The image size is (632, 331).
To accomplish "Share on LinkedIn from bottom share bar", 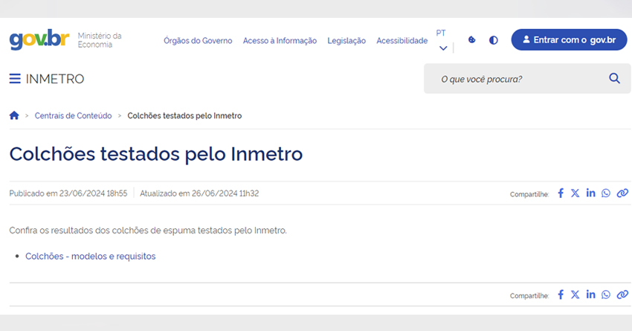I will [590, 295].
